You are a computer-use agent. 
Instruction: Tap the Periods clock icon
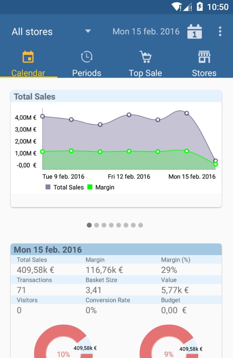point(87,57)
